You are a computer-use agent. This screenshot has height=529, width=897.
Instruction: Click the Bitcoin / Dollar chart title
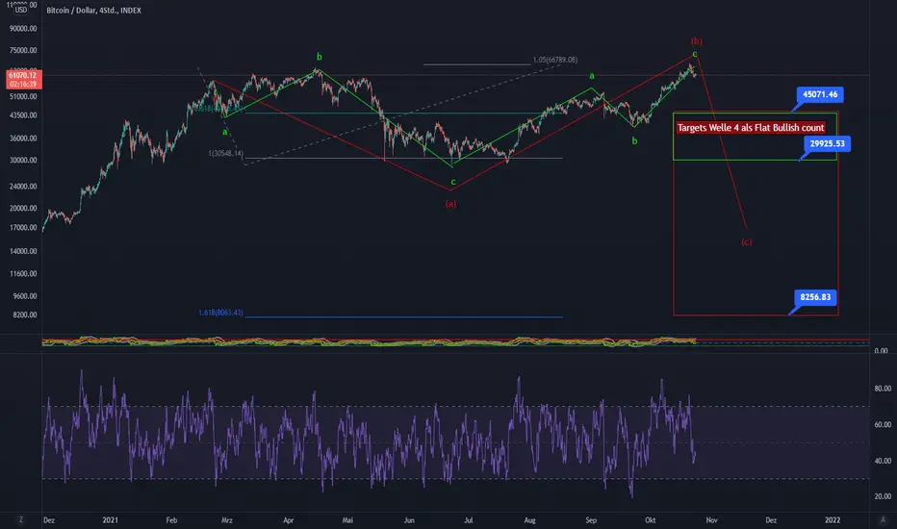pos(93,11)
